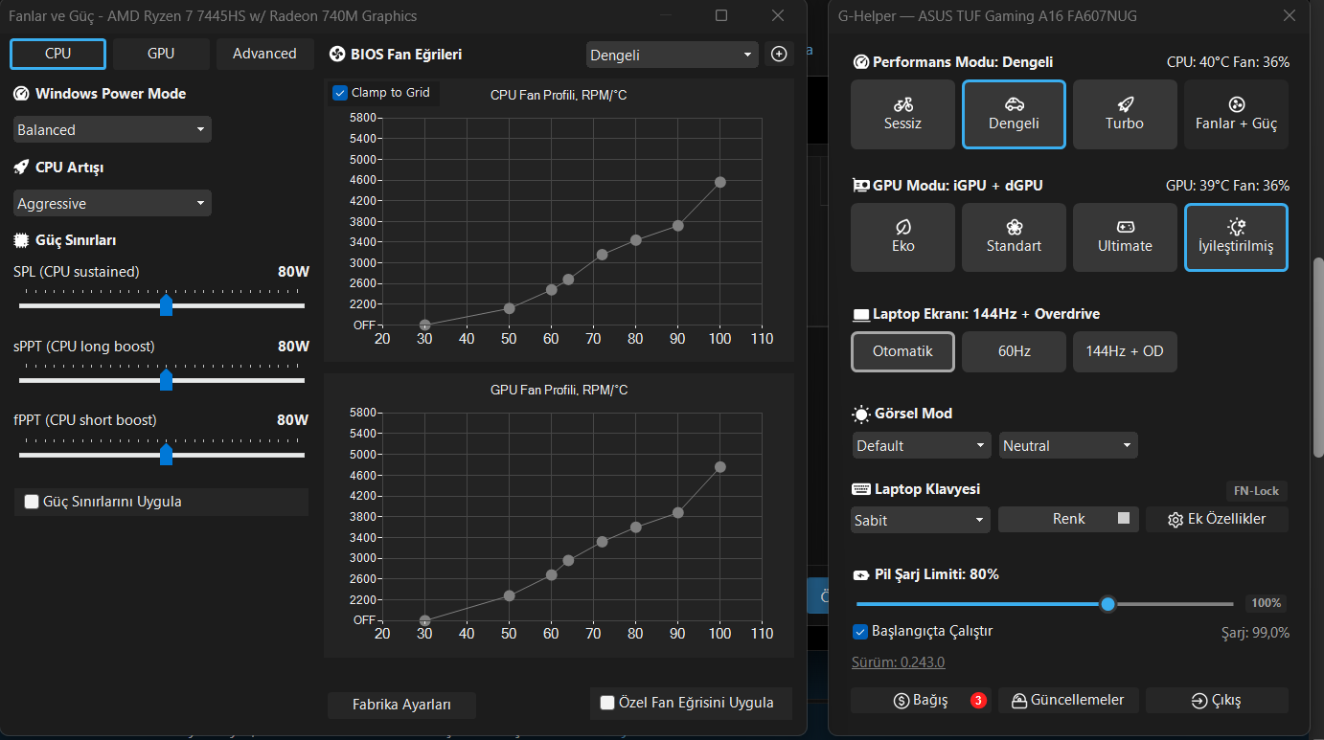The height and width of the screenshot is (740, 1324).
Task: Open the Default visual mode dropdown
Action: (x=922, y=445)
